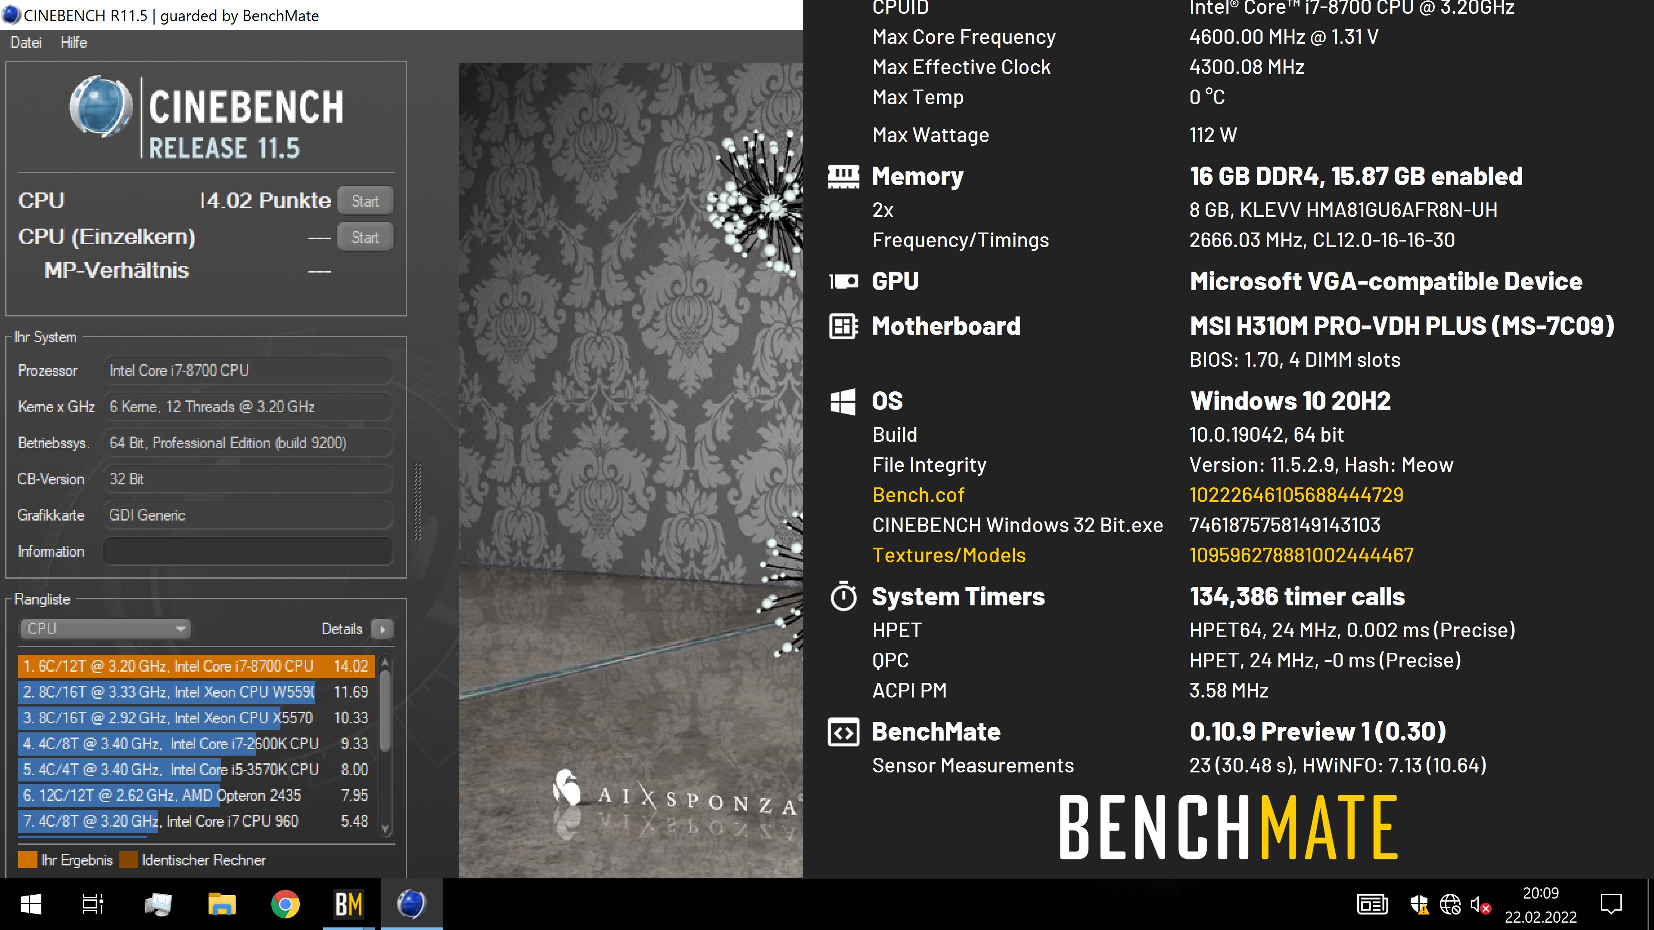Open clock showing 20:09 22.02.2022
The width and height of the screenshot is (1654, 930).
click(1541, 905)
